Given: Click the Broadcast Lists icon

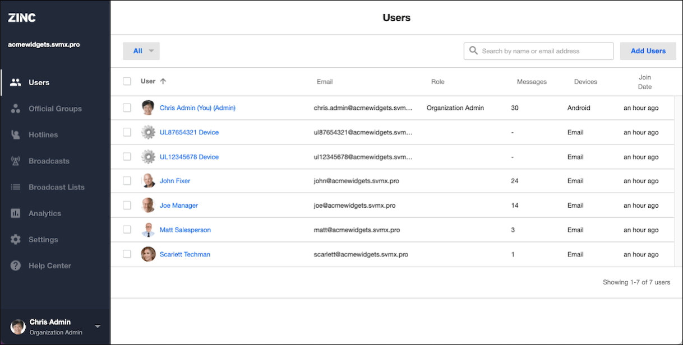Looking at the screenshot, I should (16, 187).
